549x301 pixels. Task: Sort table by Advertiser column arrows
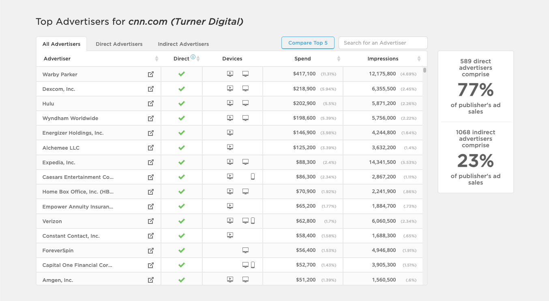click(157, 59)
